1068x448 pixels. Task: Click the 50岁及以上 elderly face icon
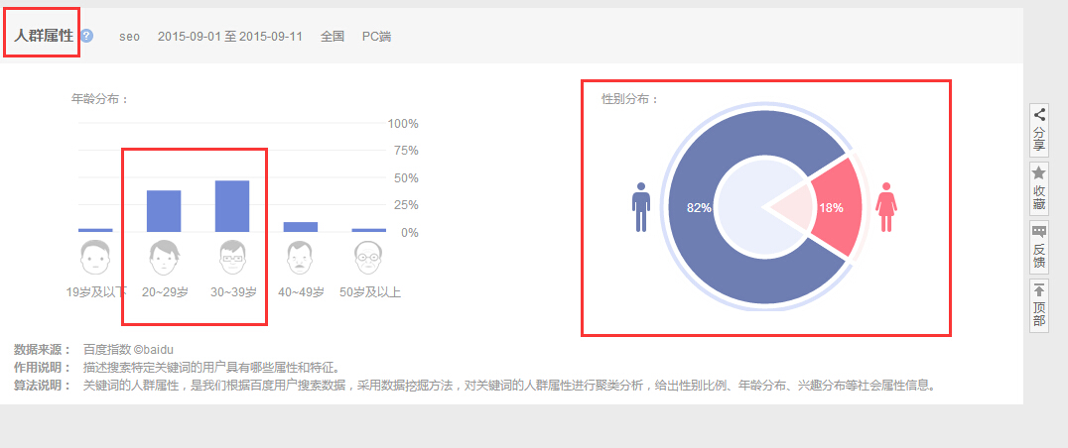(368, 258)
